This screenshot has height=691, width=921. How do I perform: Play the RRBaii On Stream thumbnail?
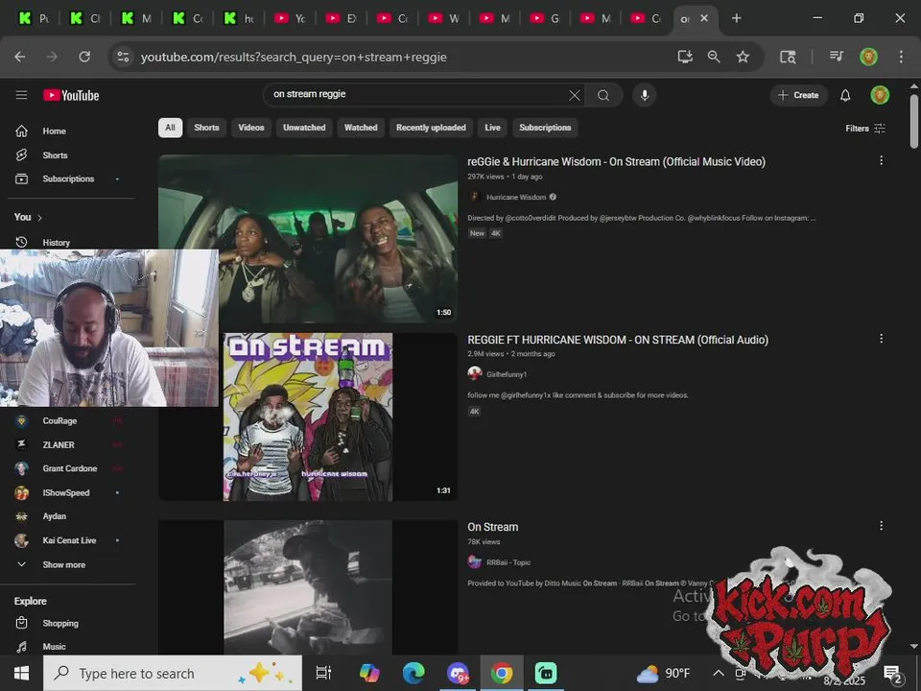click(308, 586)
